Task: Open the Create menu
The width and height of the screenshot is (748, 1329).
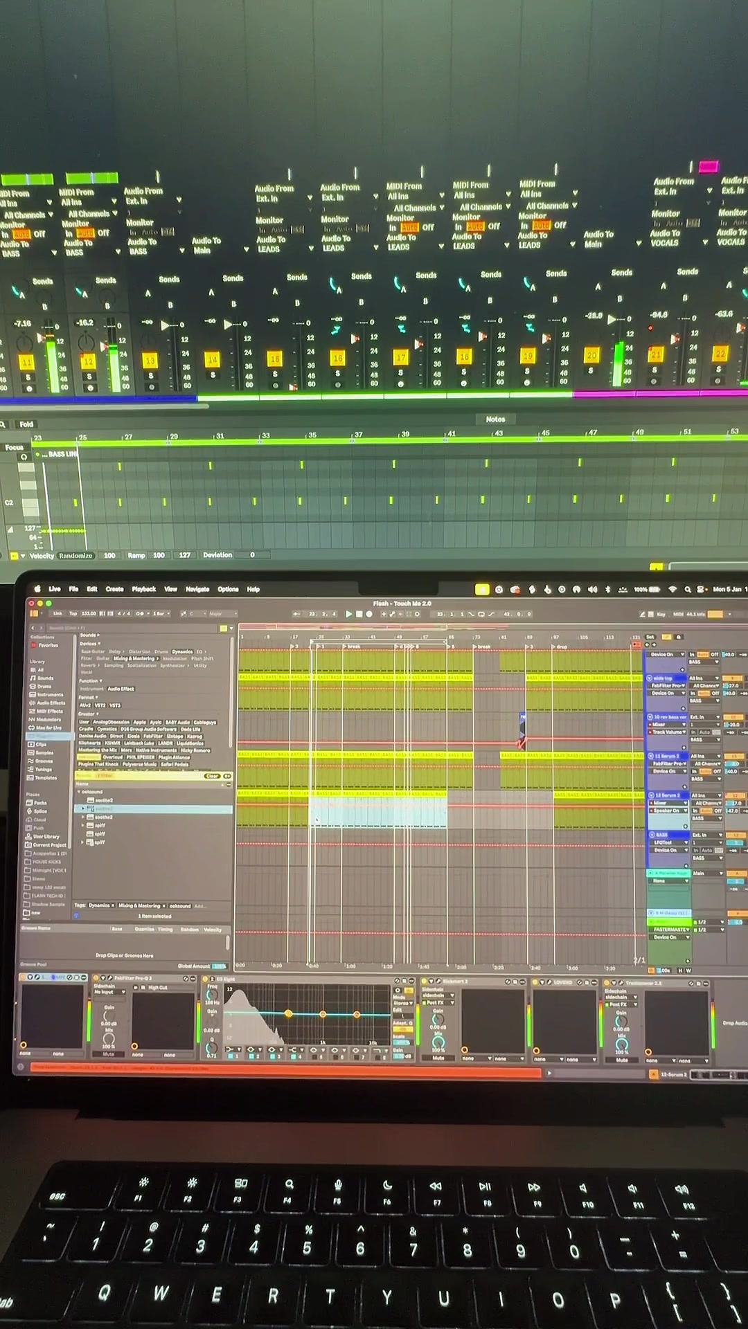Action: tap(114, 589)
